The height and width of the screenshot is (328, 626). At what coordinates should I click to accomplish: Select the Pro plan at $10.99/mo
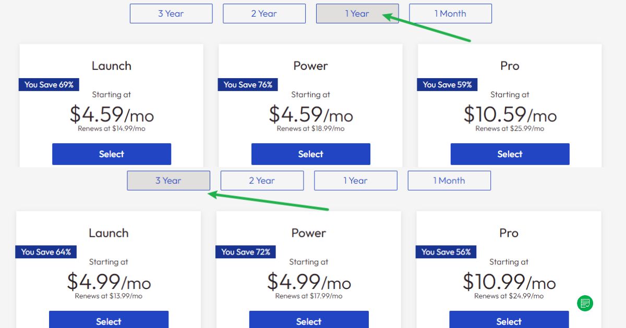coord(508,321)
